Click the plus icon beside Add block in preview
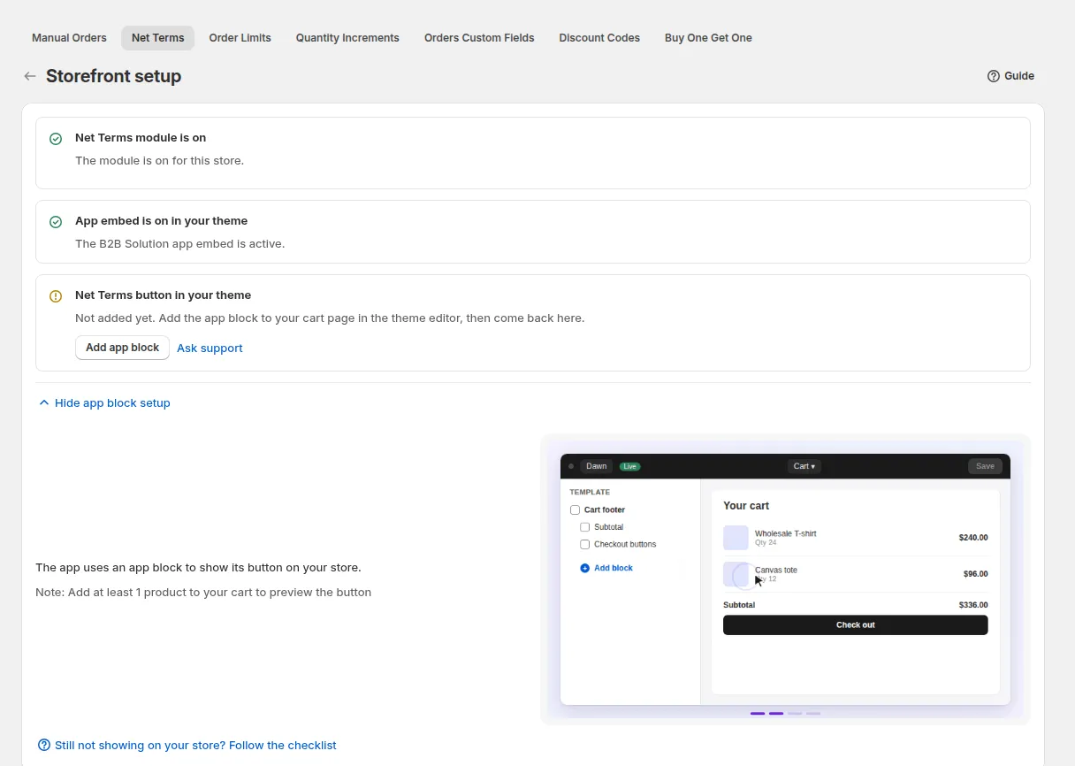 (x=584, y=568)
